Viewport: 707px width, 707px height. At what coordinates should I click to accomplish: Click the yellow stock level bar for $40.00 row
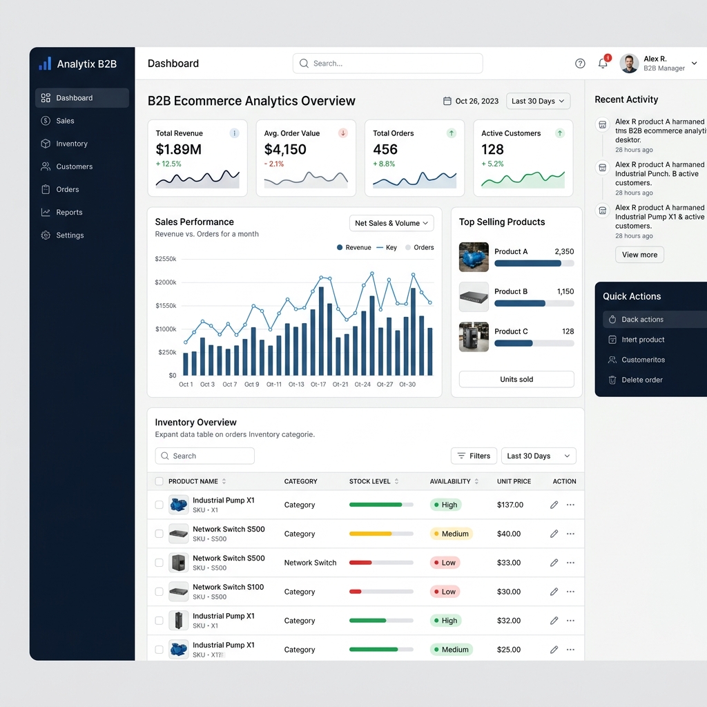pos(381,534)
